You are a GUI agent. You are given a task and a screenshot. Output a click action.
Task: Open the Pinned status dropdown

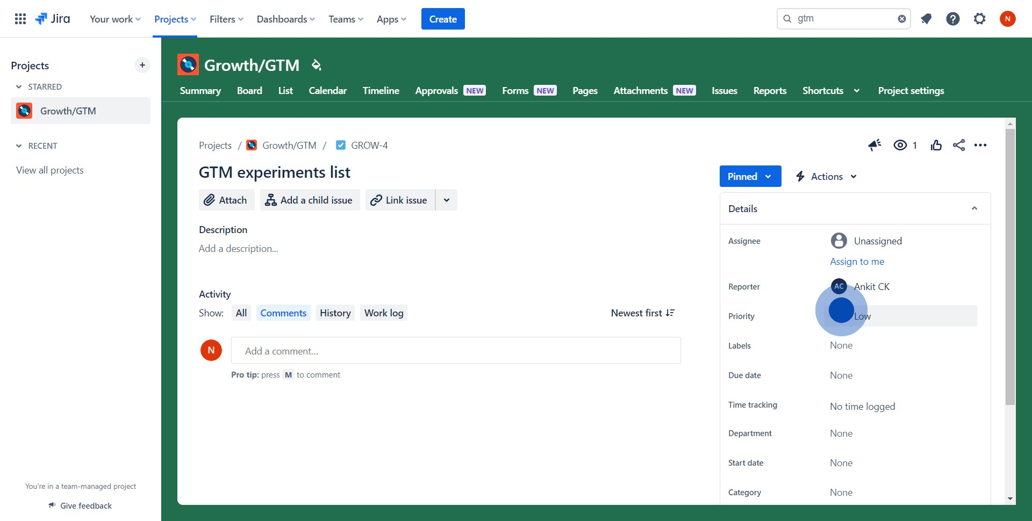750,176
